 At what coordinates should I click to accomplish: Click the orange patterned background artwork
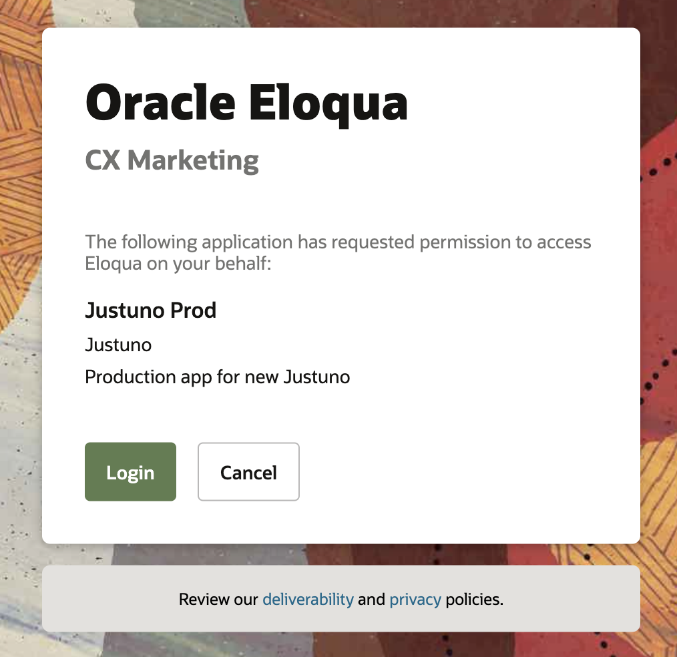pyautogui.click(x=19, y=173)
